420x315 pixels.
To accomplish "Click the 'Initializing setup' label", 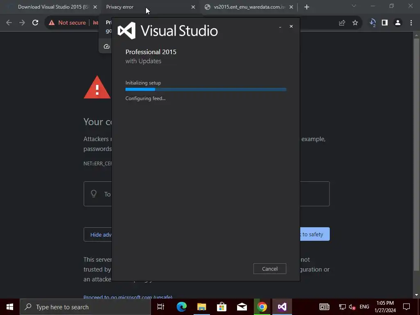I will pos(143,83).
